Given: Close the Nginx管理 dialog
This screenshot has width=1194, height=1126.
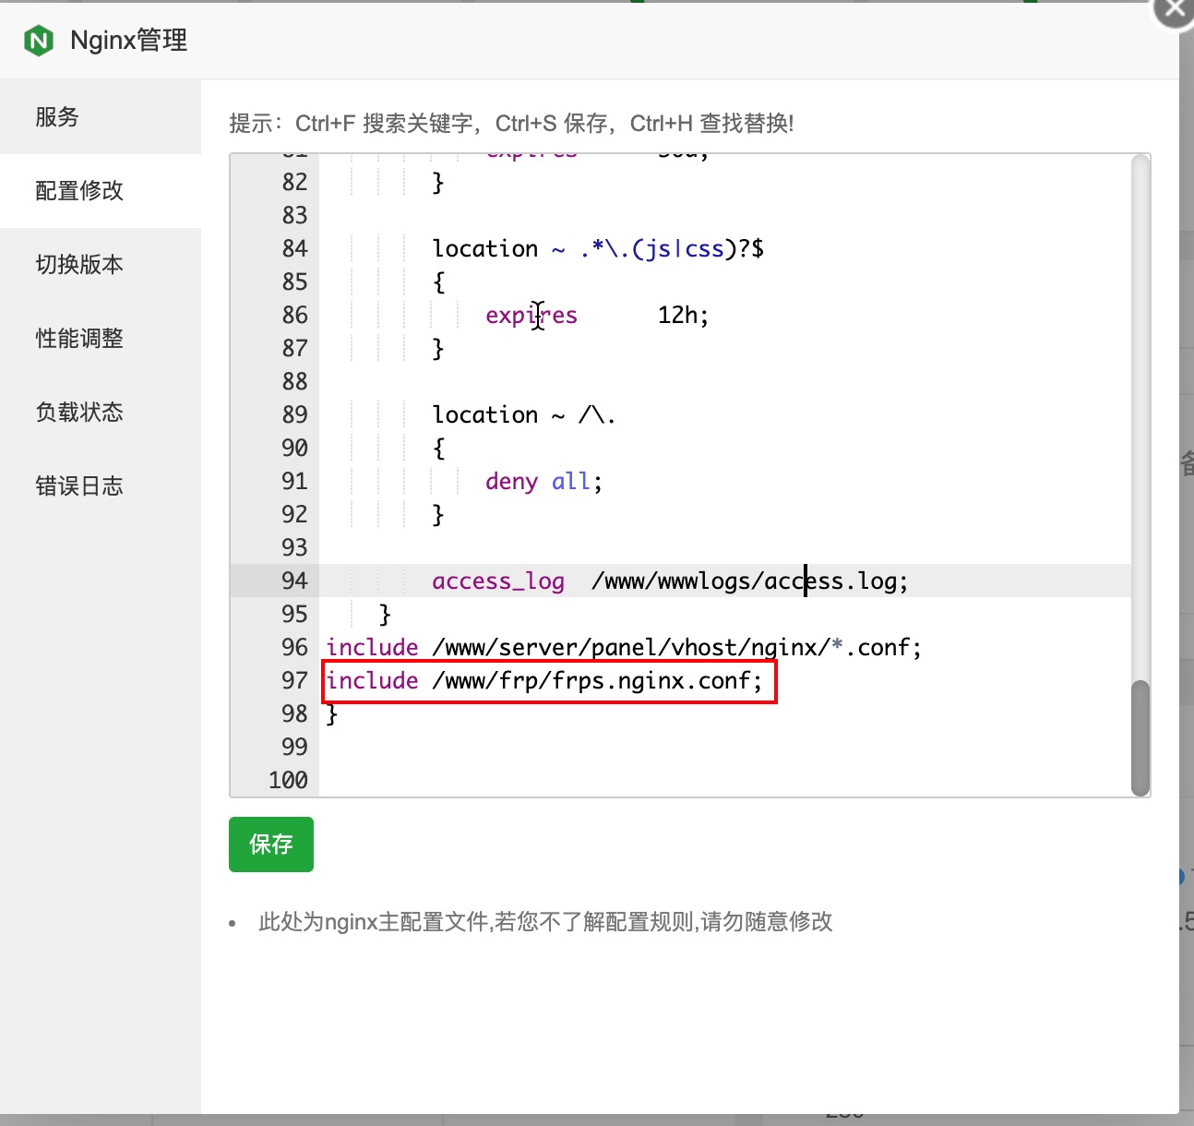Looking at the screenshot, I should pyautogui.click(x=1174, y=9).
